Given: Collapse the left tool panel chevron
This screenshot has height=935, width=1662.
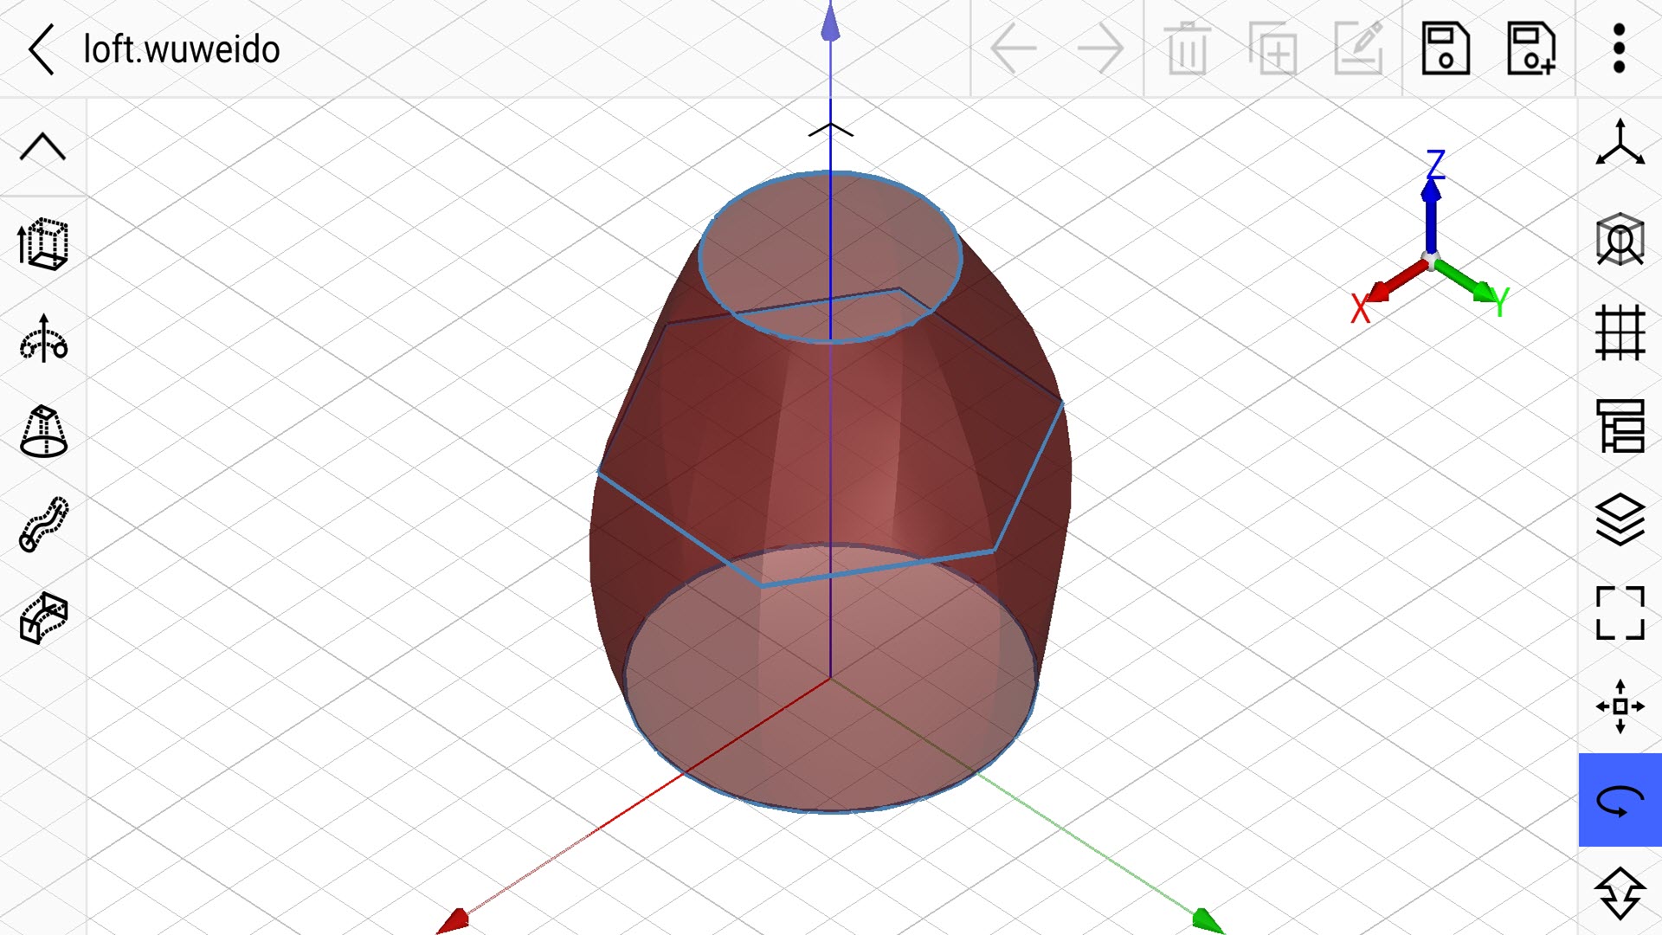Looking at the screenshot, I should pos(42,147).
